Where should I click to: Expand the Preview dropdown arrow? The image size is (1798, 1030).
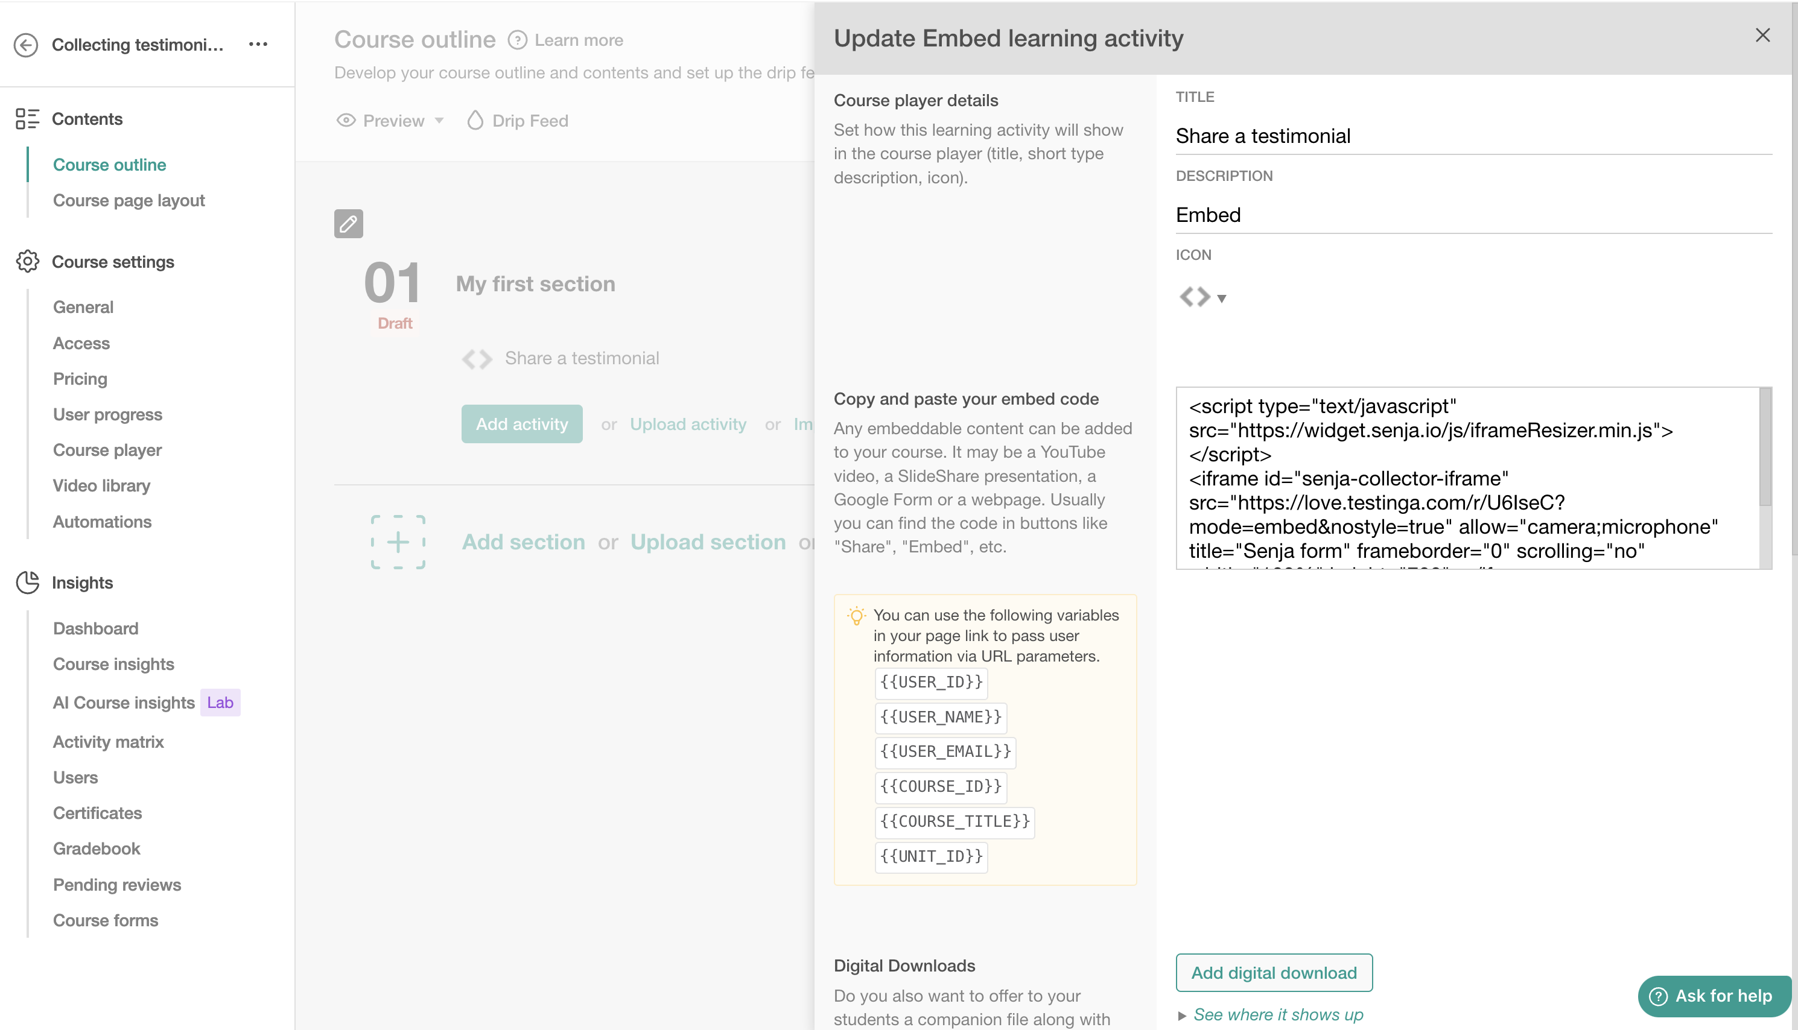pyautogui.click(x=439, y=120)
